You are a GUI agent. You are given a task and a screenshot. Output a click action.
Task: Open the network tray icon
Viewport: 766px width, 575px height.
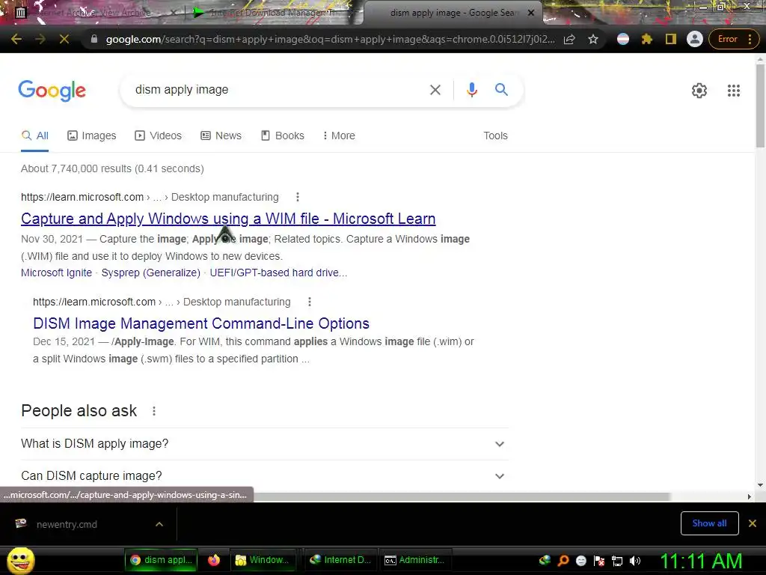point(617,561)
